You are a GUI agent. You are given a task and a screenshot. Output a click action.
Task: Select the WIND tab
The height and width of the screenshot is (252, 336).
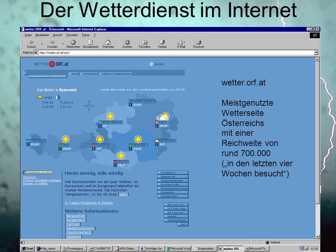pyautogui.click(x=74, y=74)
